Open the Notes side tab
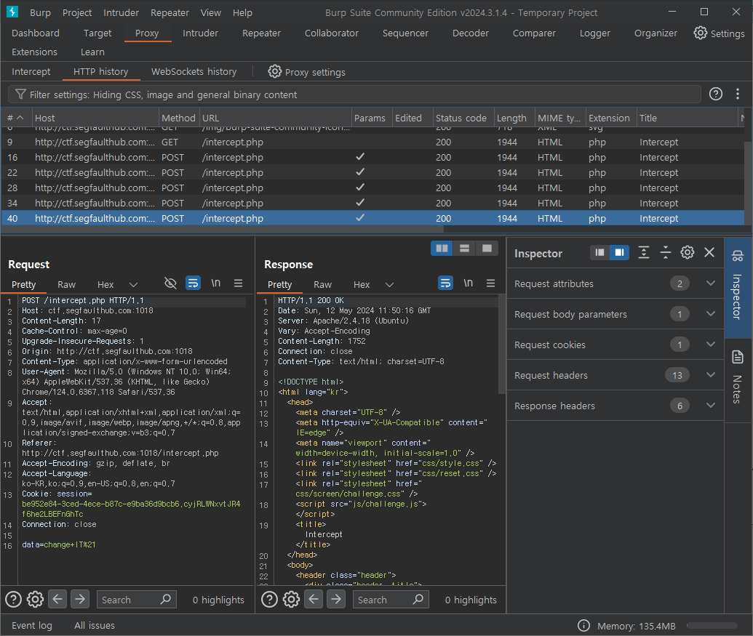Image resolution: width=753 pixels, height=636 pixels. (738, 376)
